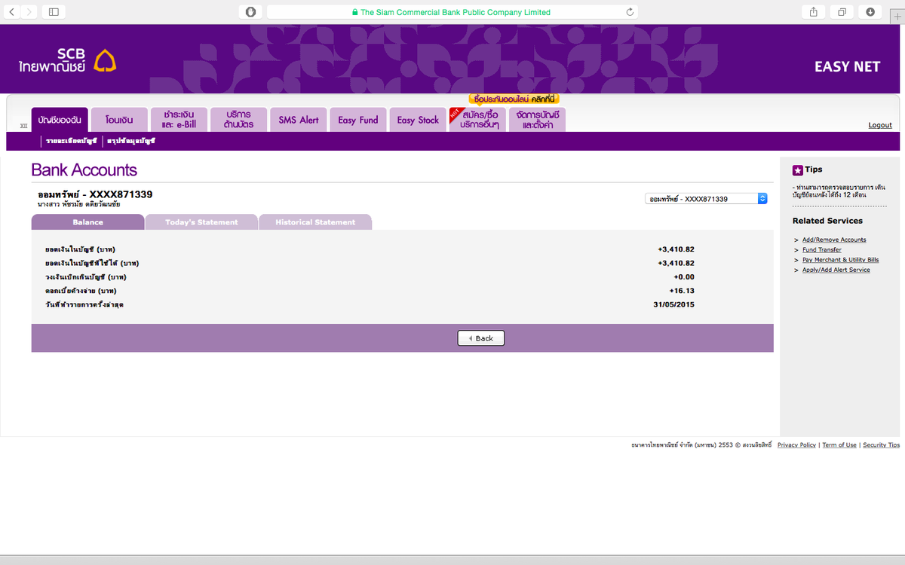Open Pay Merchant & Utility Bills link

pyautogui.click(x=840, y=259)
